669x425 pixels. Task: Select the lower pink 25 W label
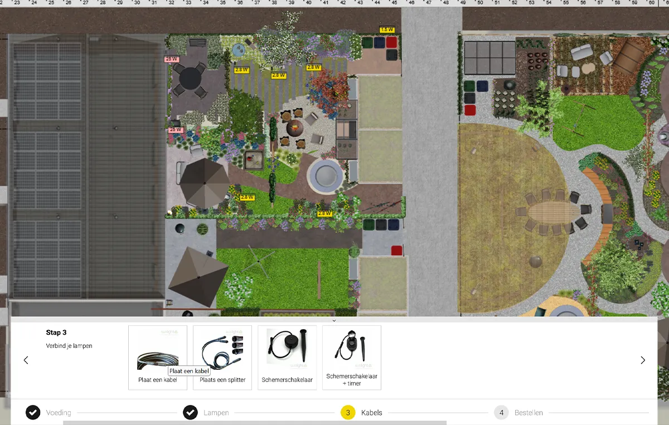176,129
